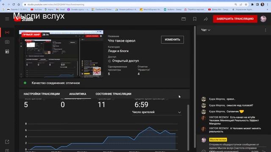Screen dimensions: 271x152
Task: Select the Аналитика tab
Action: [x=77, y=94]
